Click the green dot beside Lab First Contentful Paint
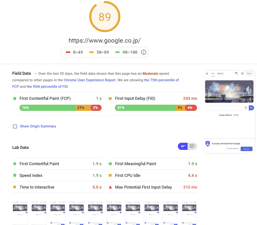Image resolution: width=257 pixels, height=225 pixels. (15, 164)
